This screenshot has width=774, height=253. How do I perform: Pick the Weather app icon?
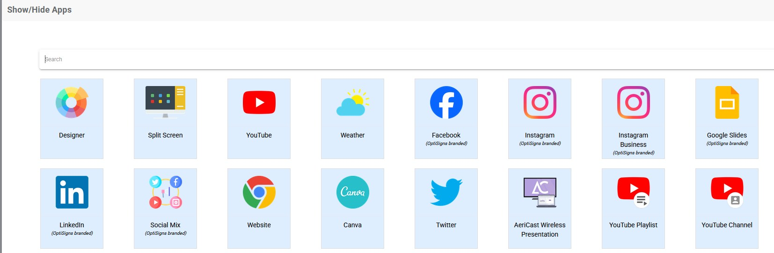(x=352, y=102)
